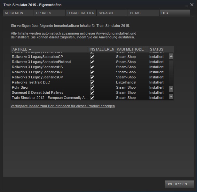The width and height of the screenshot is (197, 192).
Task: Select the Railworks 3 LegacyScenariosNY entry
Action: point(90,72)
